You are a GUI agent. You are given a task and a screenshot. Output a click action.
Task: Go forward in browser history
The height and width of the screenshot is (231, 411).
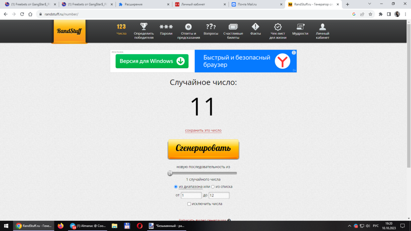[14, 14]
